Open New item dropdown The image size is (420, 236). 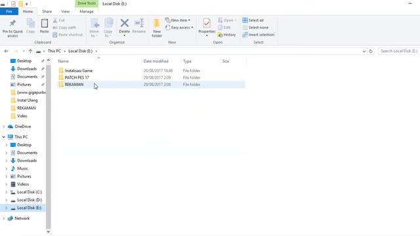click(178, 20)
